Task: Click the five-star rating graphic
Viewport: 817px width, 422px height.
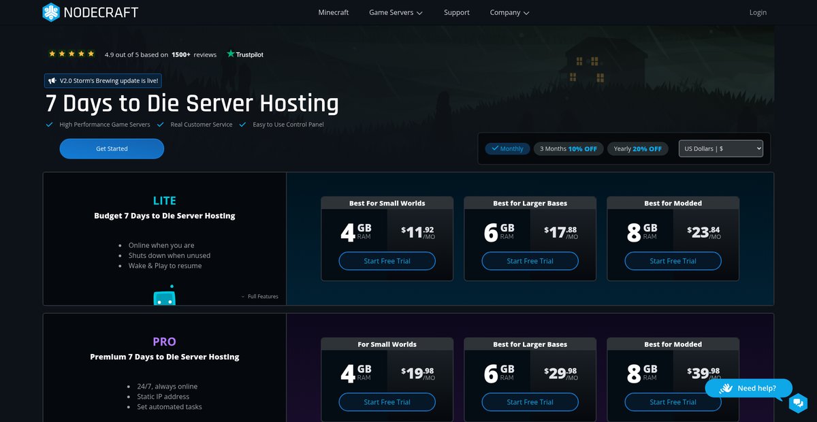Action: point(71,54)
